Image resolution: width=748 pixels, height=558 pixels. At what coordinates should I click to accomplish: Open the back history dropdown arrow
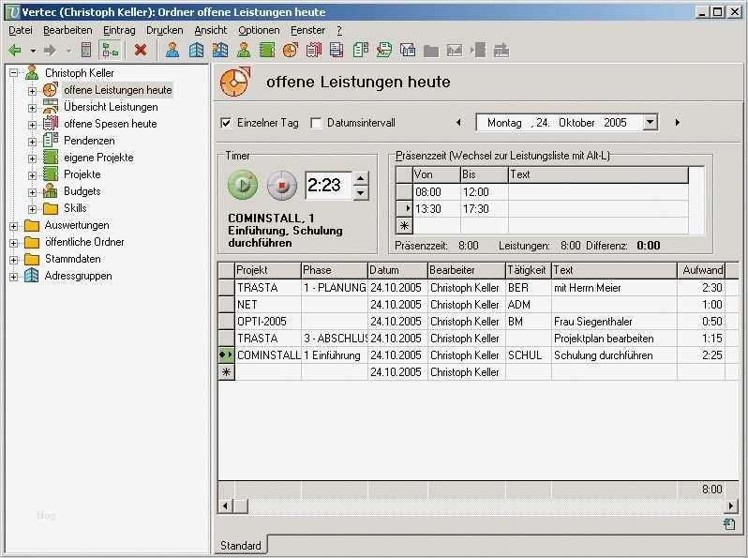click(x=33, y=51)
